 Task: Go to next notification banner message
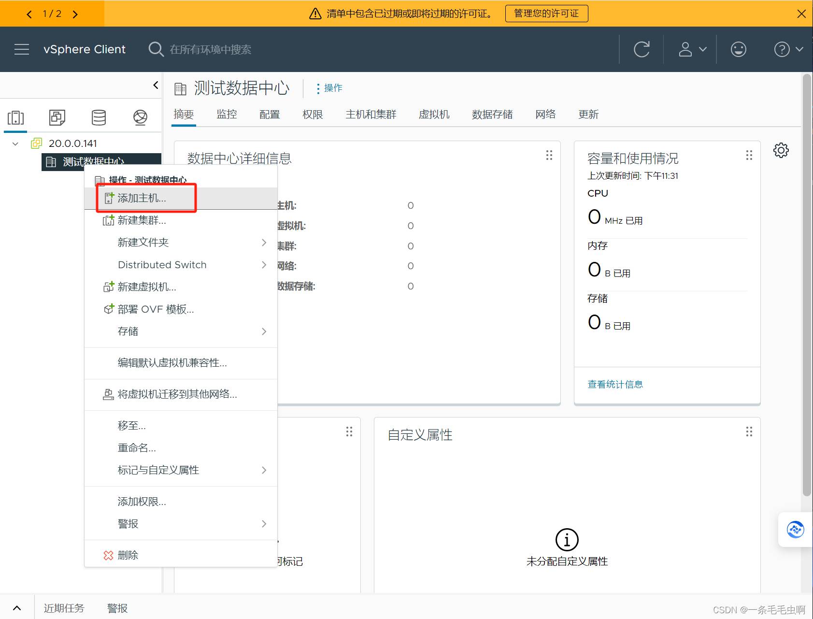75,14
